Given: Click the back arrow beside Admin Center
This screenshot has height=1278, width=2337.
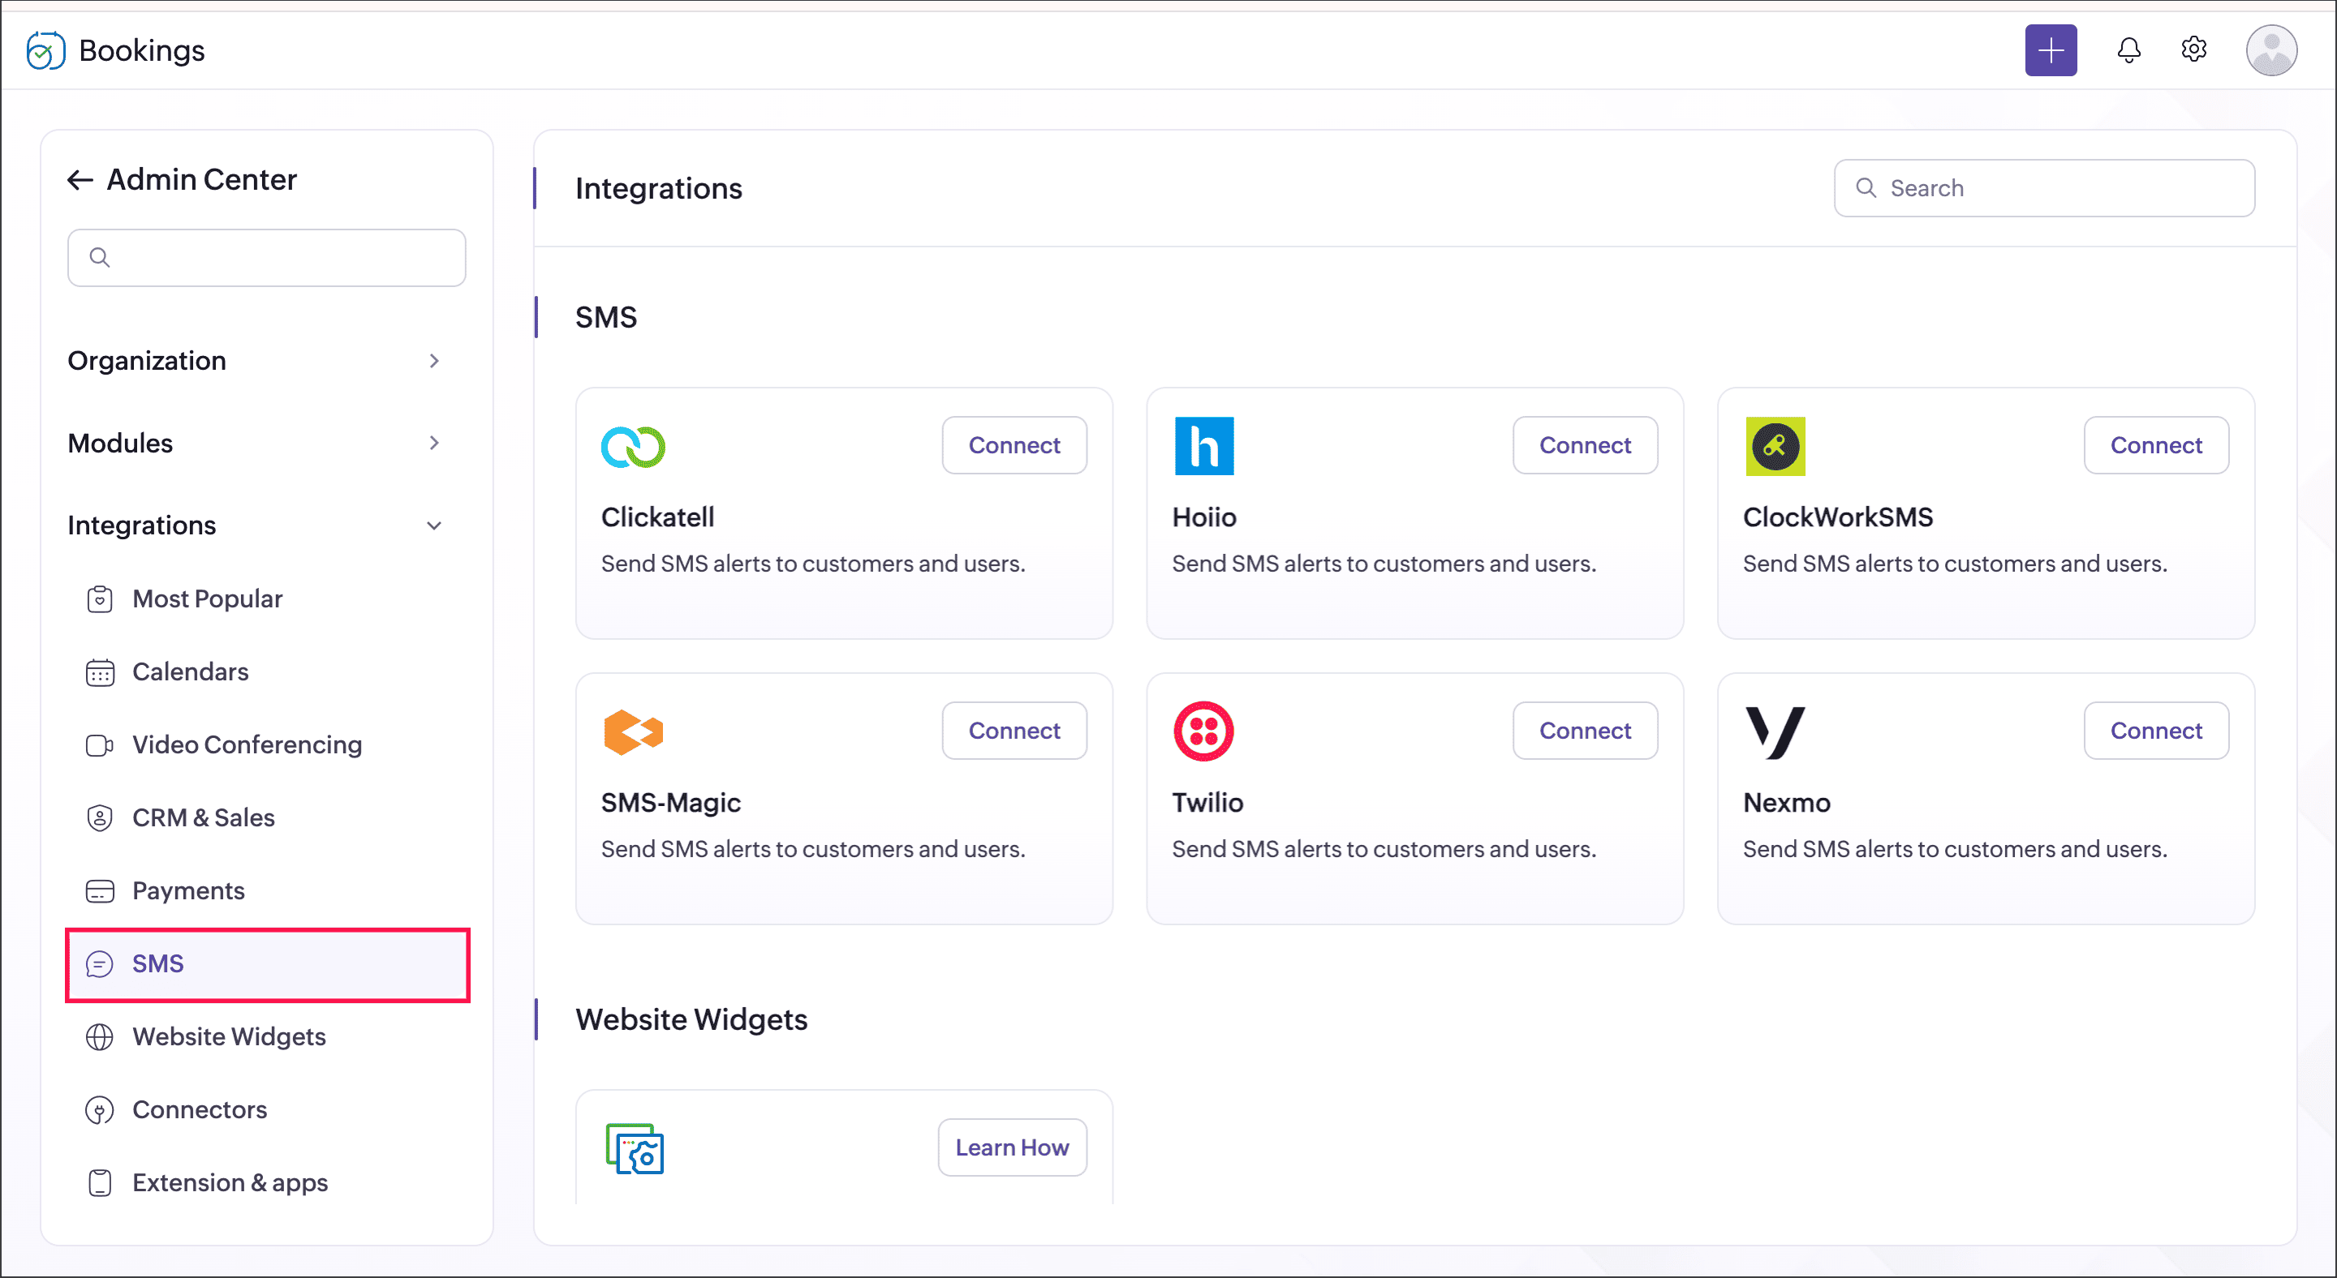Looking at the screenshot, I should click(80, 179).
